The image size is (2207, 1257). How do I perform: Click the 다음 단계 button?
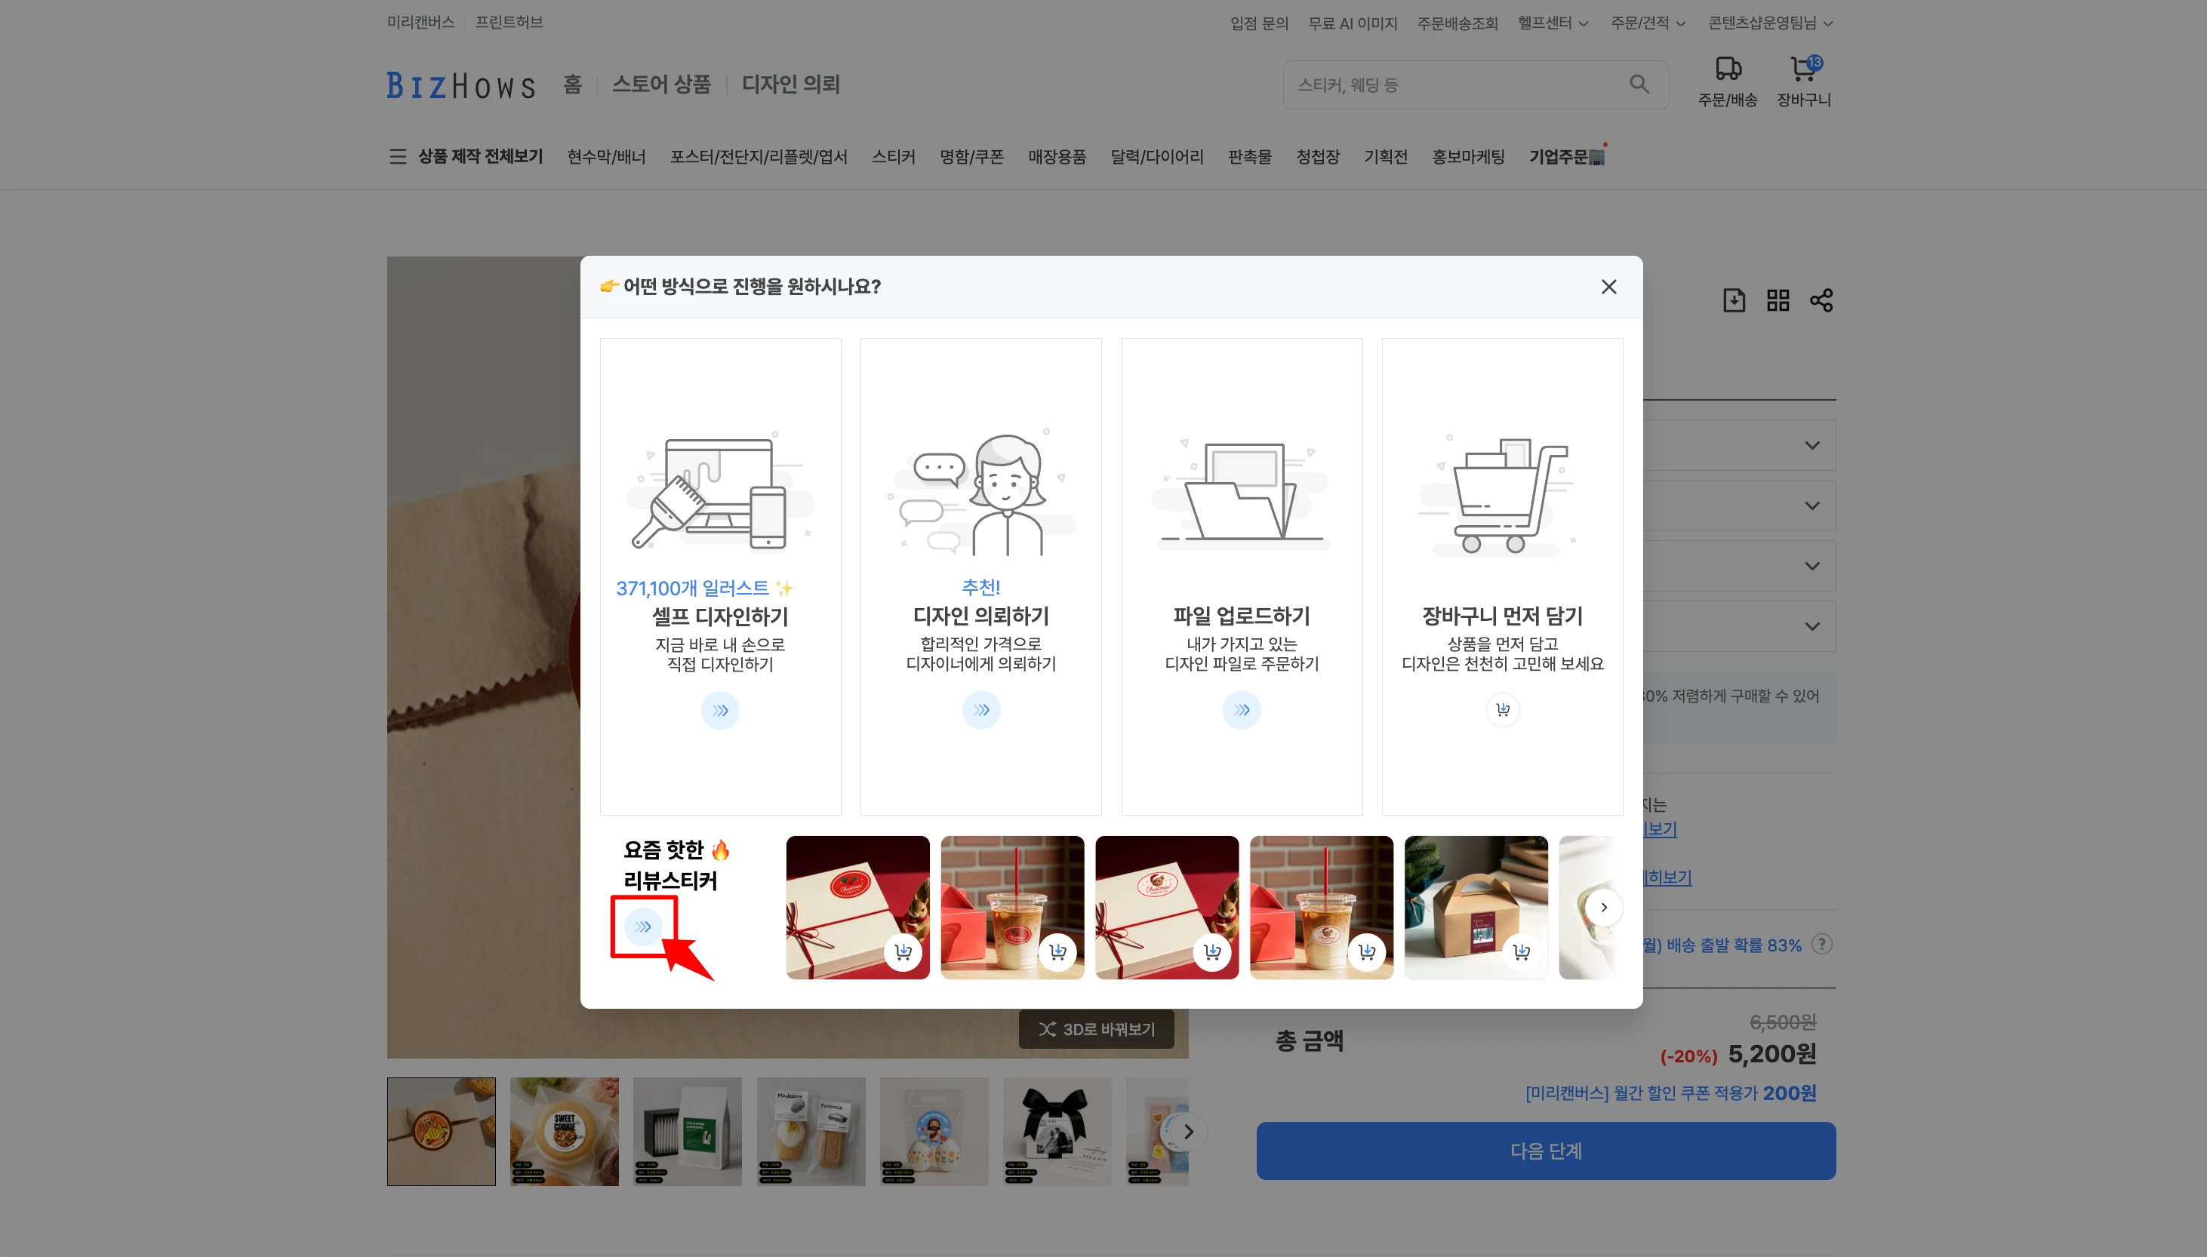[x=1546, y=1151]
